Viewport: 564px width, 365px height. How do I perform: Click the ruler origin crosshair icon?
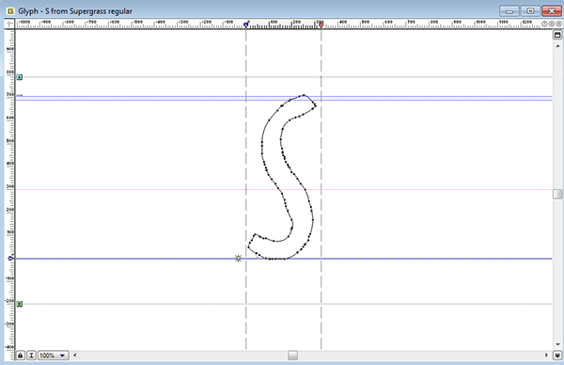(9, 24)
